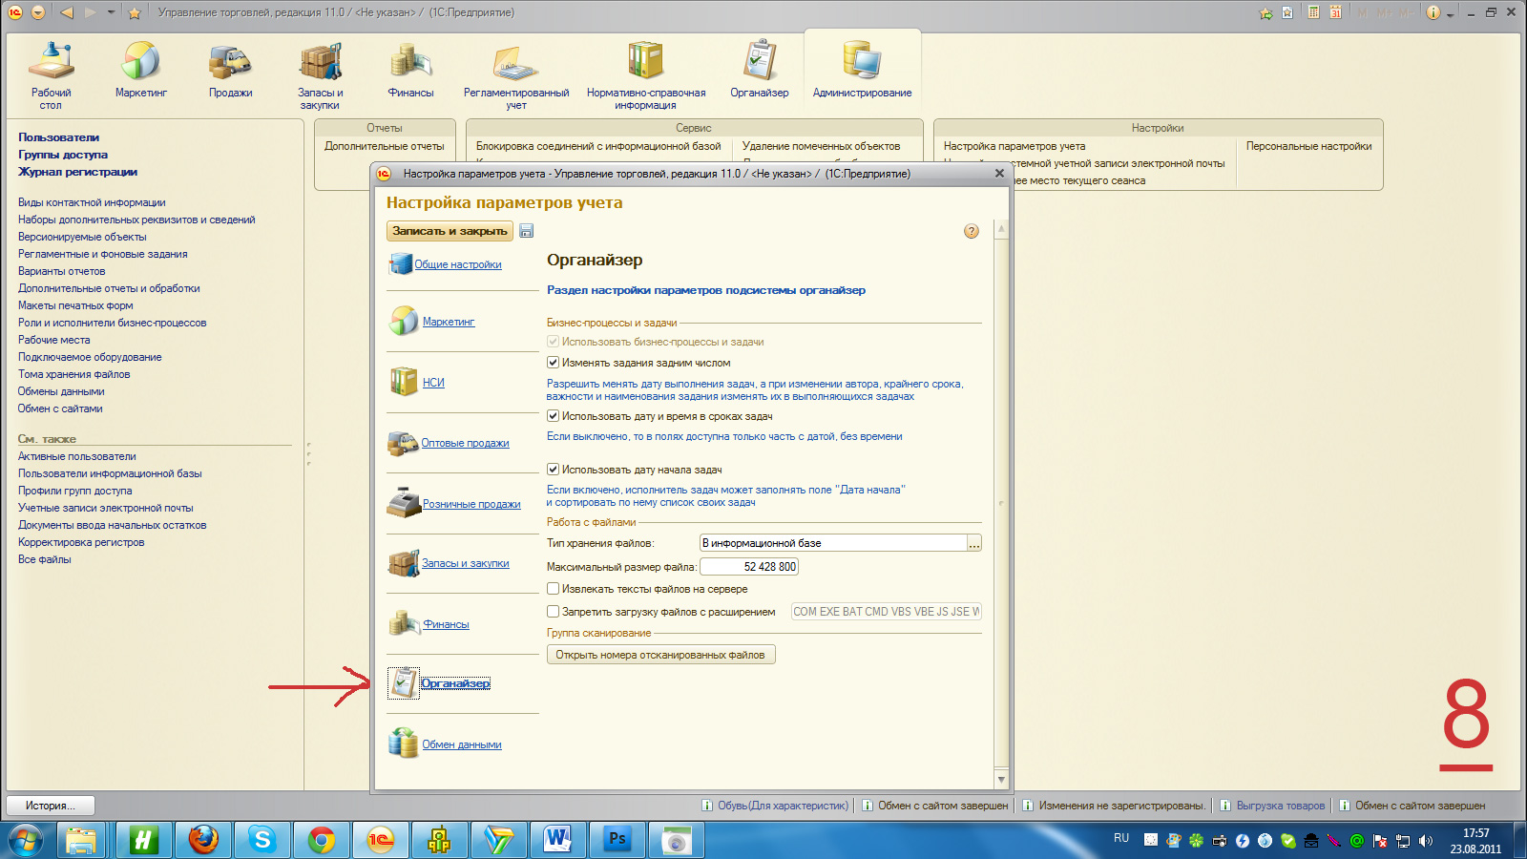Select the Администрирование section icon
1527x859 pixels.
pyautogui.click(x=862, y=61)
